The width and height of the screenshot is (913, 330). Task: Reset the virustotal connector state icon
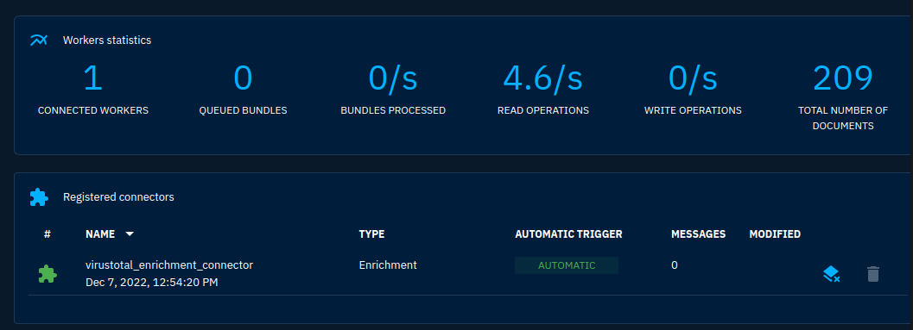tap(832, 274)
